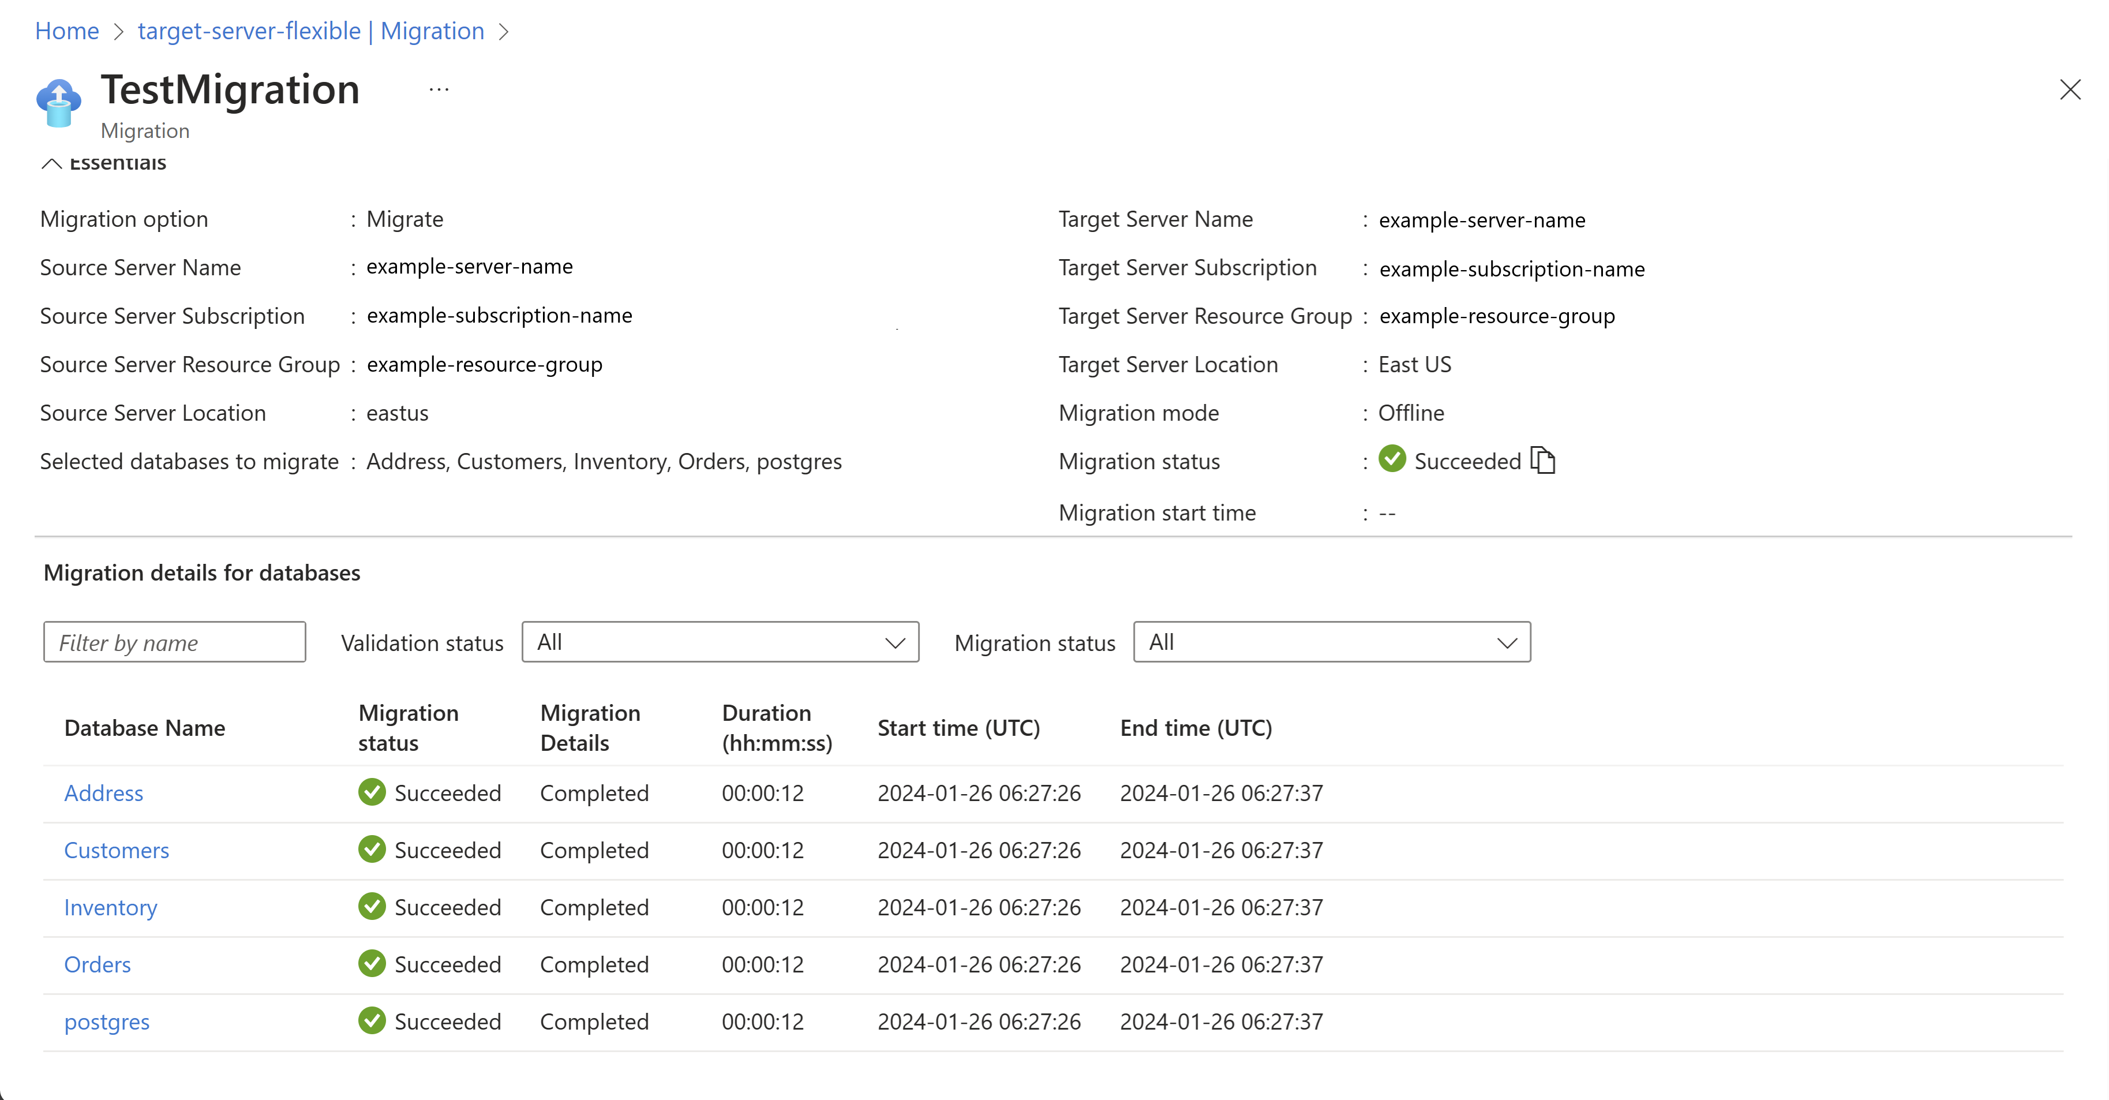Click the TestMigration cloud upload icon
This screenshot has width=2109, height=1100.
(x=58, y=103)
